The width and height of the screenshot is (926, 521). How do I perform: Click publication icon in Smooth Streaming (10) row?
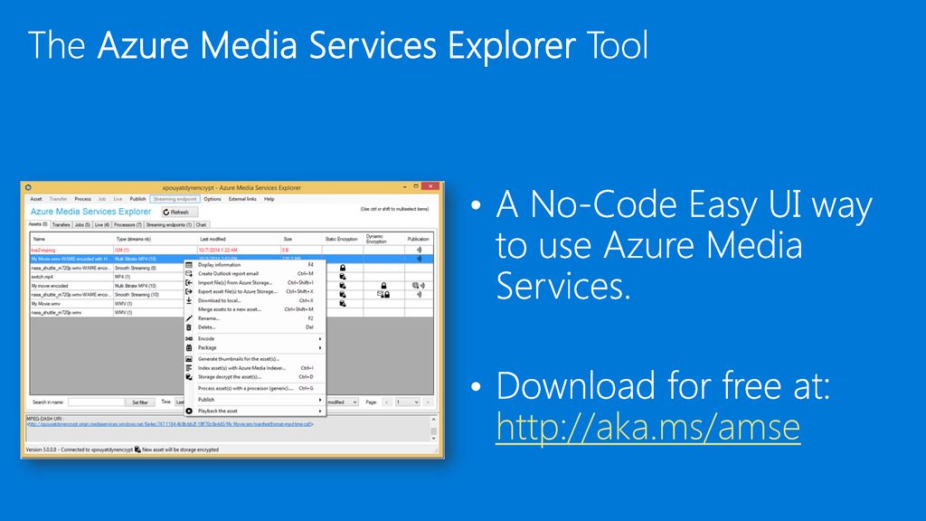419,294
